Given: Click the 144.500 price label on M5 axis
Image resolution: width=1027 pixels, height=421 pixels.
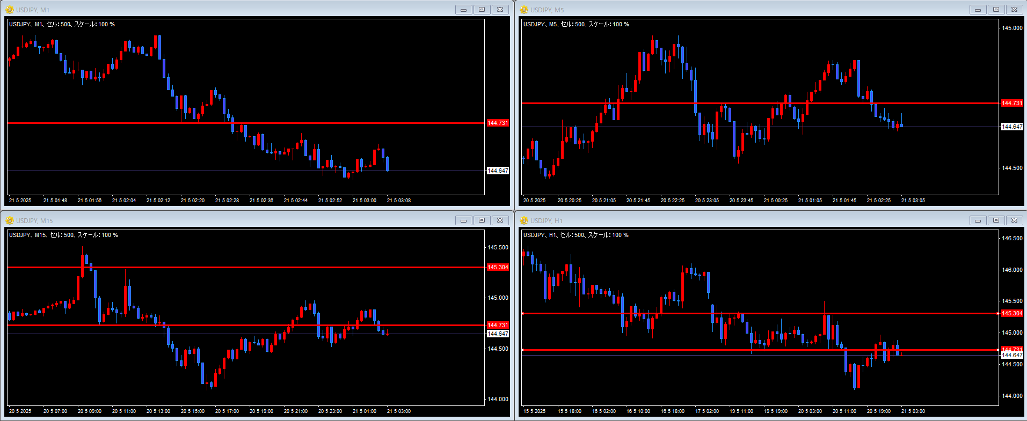Looking at the screenshot, I should 1012,168.
